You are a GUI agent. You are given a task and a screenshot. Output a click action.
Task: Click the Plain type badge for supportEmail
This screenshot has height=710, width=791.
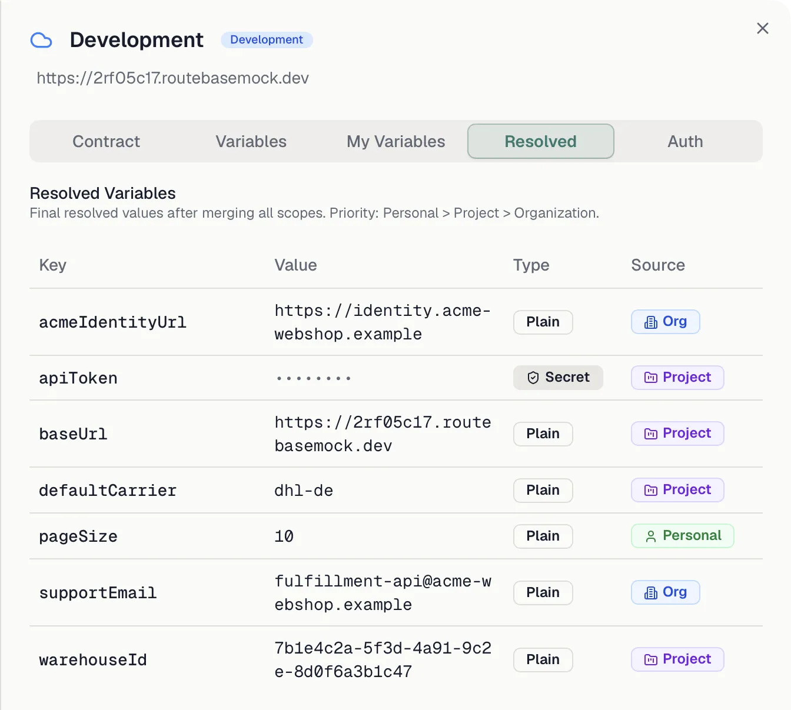tap(543, 593)
